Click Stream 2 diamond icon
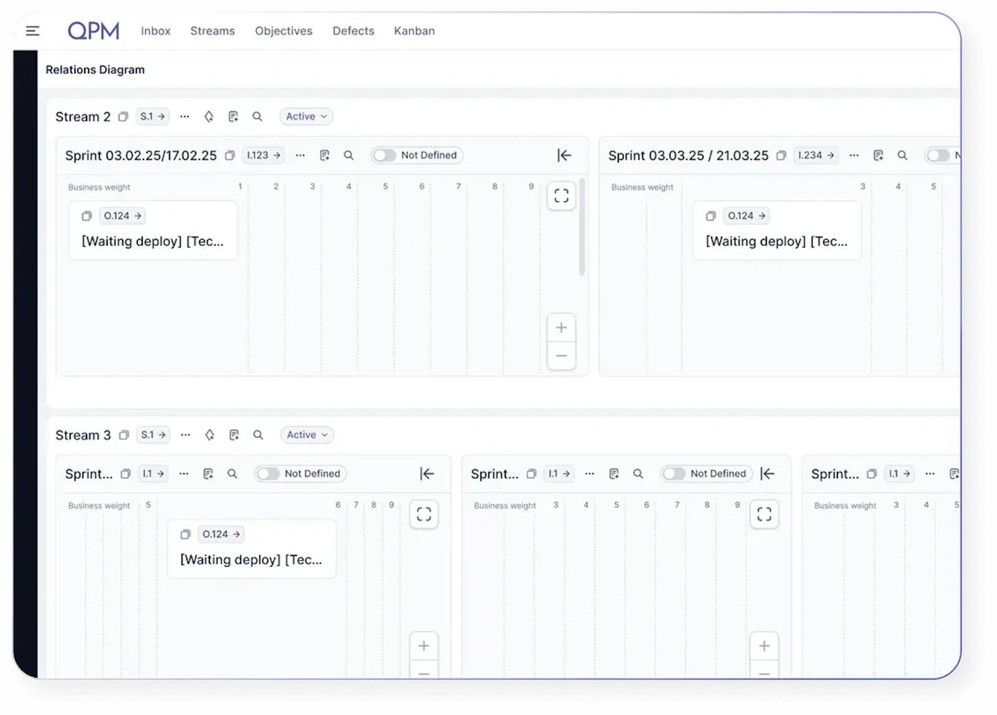Viewport: 997px width, 715px height. pos(209,116)
